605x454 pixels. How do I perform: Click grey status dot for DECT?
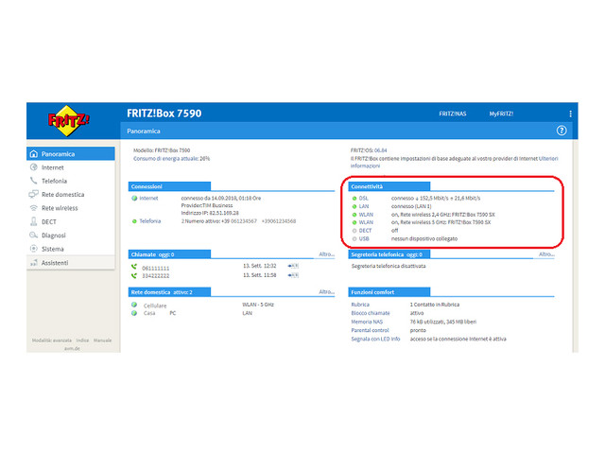click(354, 231)
